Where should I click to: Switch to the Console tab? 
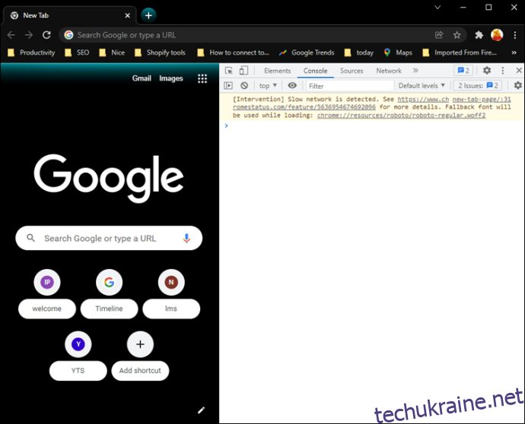[315, 71]
